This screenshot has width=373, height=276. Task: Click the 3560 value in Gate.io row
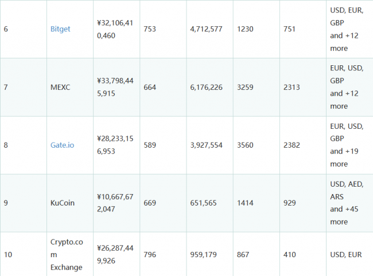245,145
